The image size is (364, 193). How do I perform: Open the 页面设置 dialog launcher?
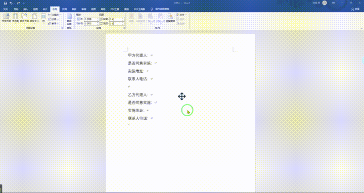coord(62,28)
